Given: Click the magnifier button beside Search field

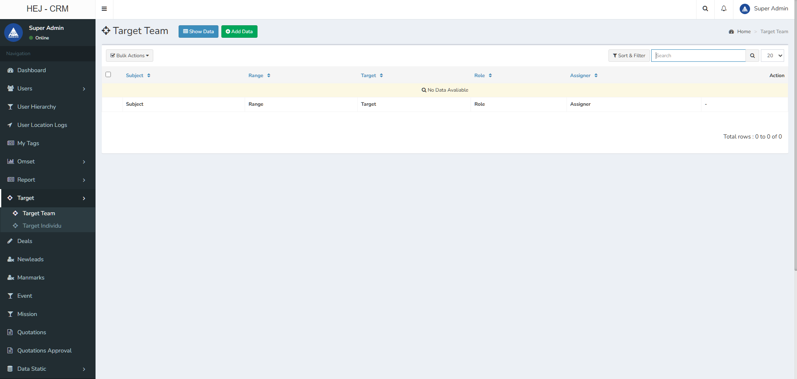Looking at the screenshot, I should [x=753, y=56].
